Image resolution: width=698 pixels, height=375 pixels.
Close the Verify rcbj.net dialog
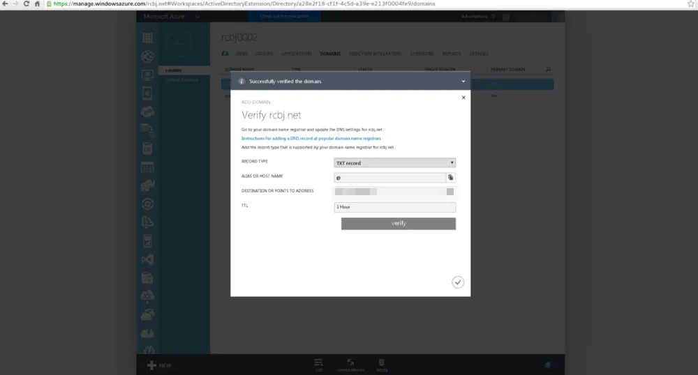tap(463, 98)
